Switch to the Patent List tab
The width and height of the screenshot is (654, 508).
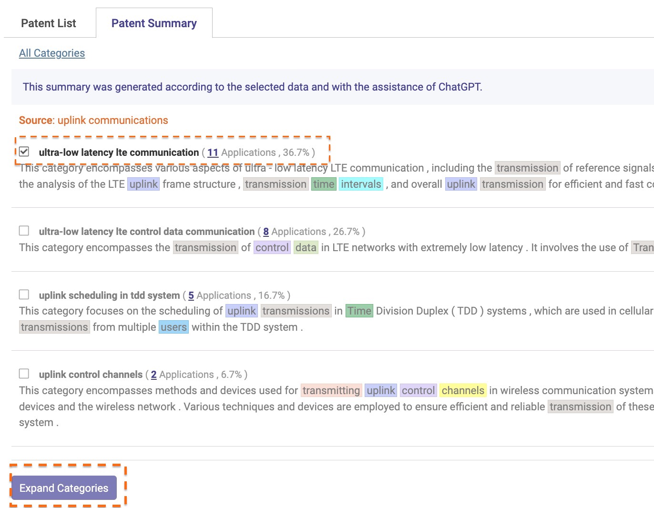tap(49, 23)
